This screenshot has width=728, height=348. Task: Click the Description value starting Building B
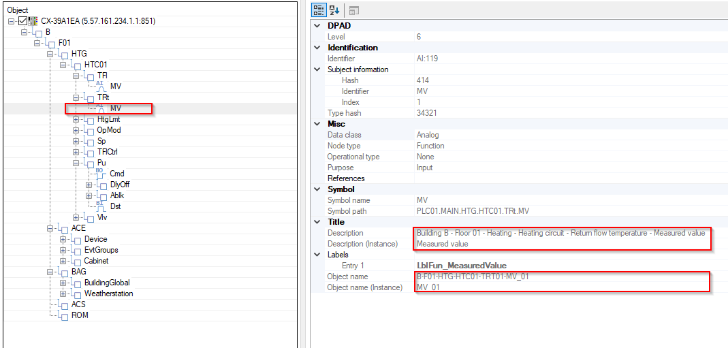[x=561, y=232]
